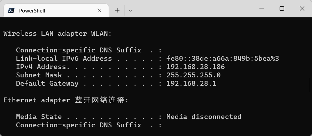Click the Media State label

[39, 117]
